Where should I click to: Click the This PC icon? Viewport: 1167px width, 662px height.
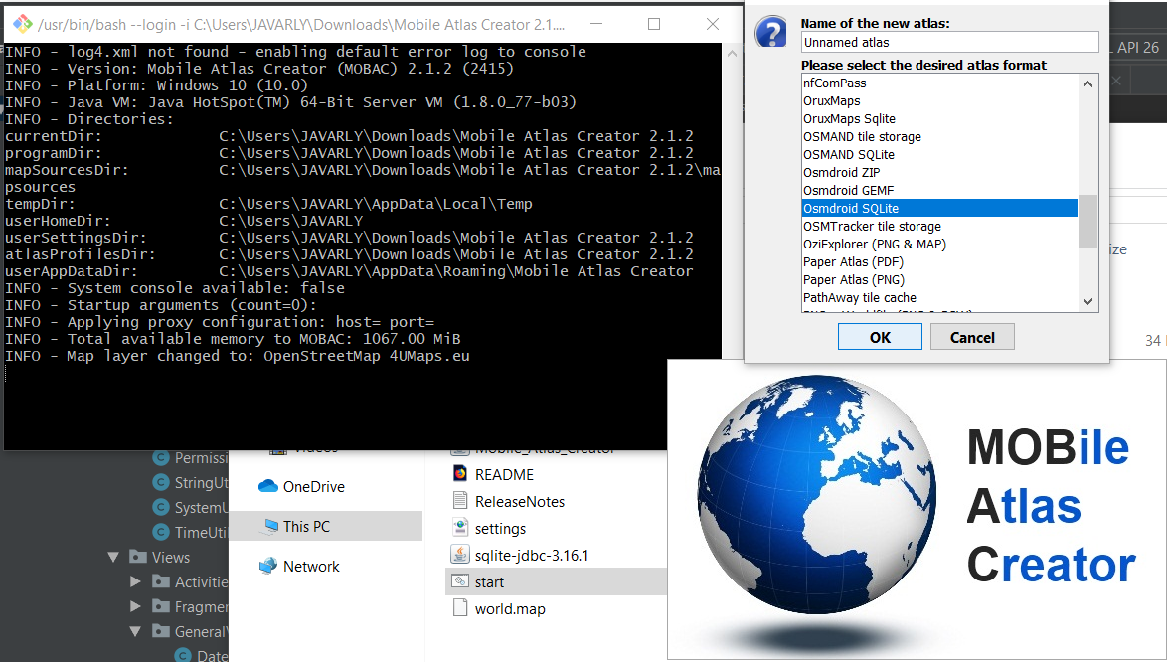(x=268, y=527)
